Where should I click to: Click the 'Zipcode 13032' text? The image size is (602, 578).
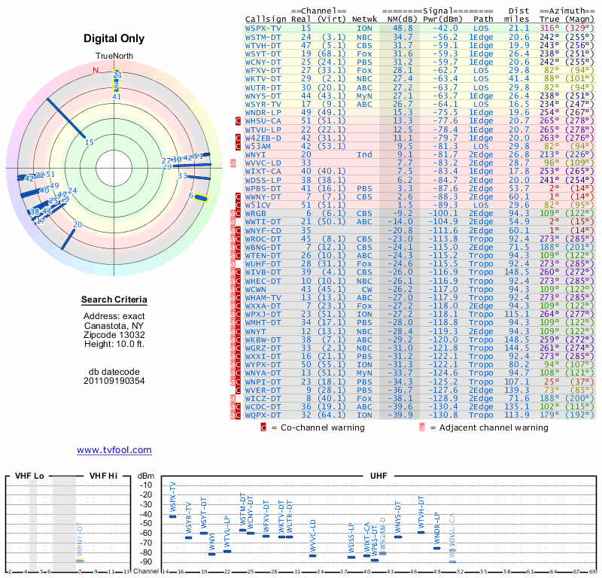(x=114, y=335)
